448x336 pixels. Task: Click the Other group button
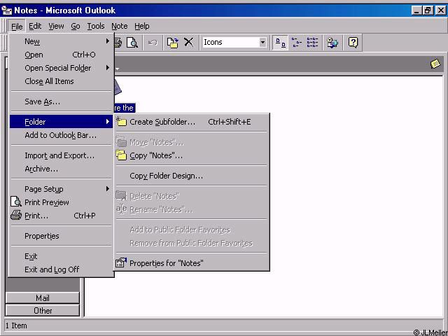[42, 311]
